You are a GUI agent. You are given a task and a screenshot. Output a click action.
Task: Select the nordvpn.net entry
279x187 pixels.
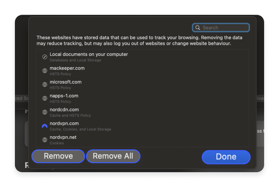142,140
